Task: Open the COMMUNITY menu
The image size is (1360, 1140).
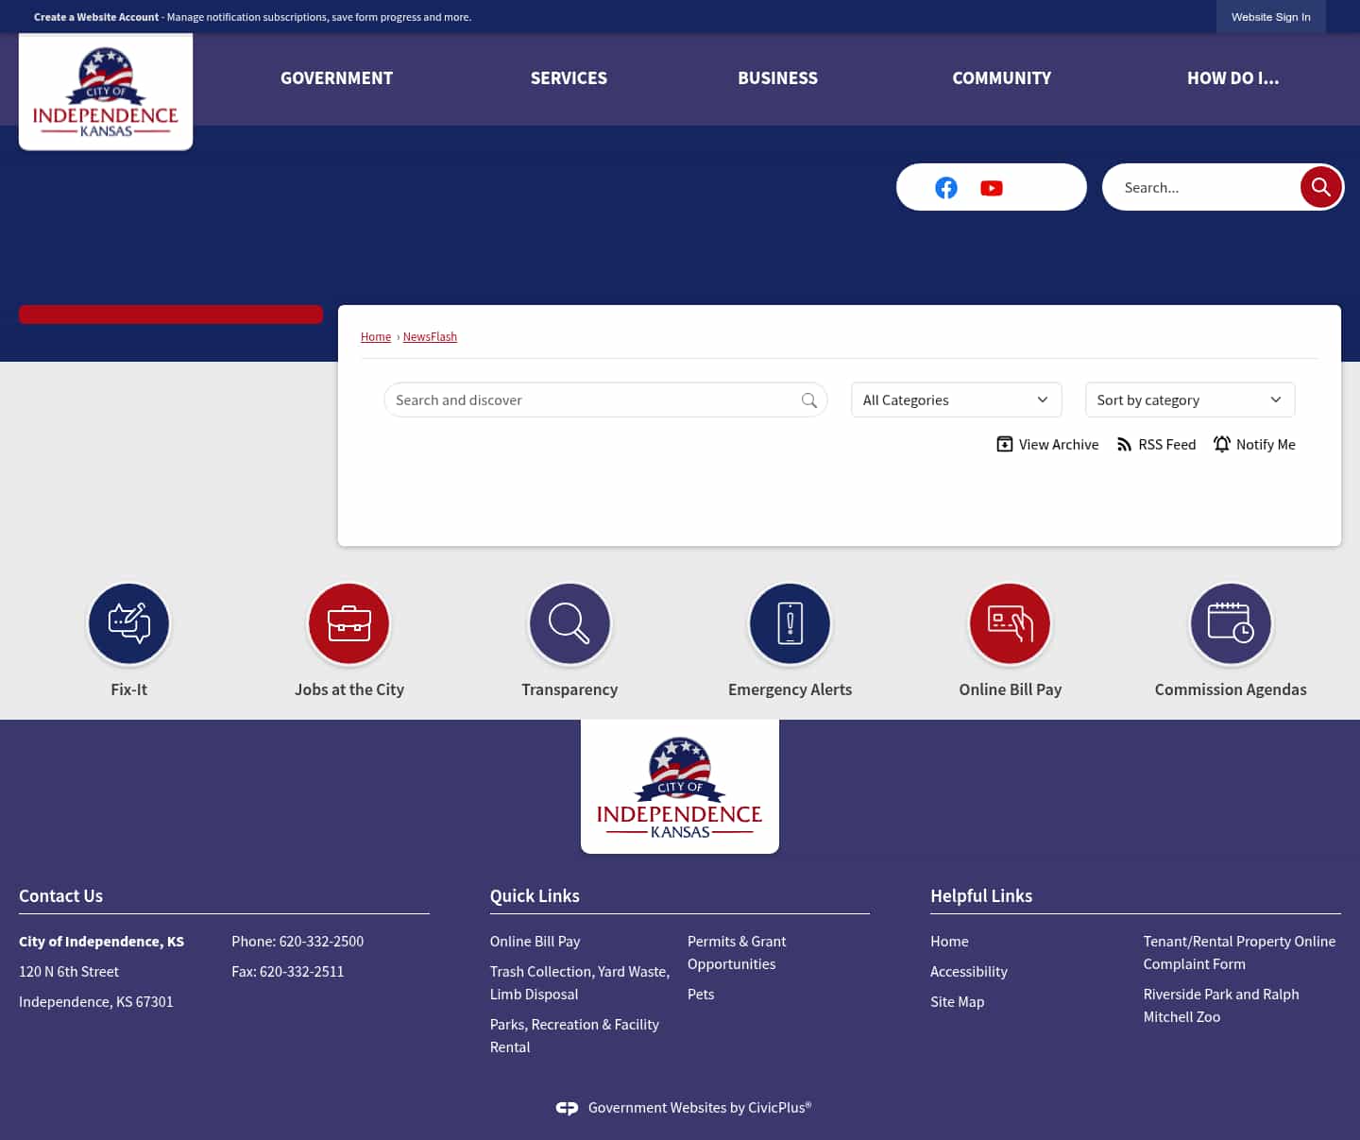Action: pyautogui.click(x=1001, y=78)
